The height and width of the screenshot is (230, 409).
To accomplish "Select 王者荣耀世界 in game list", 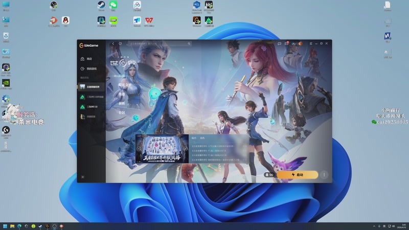I will (x=91, y=87).
